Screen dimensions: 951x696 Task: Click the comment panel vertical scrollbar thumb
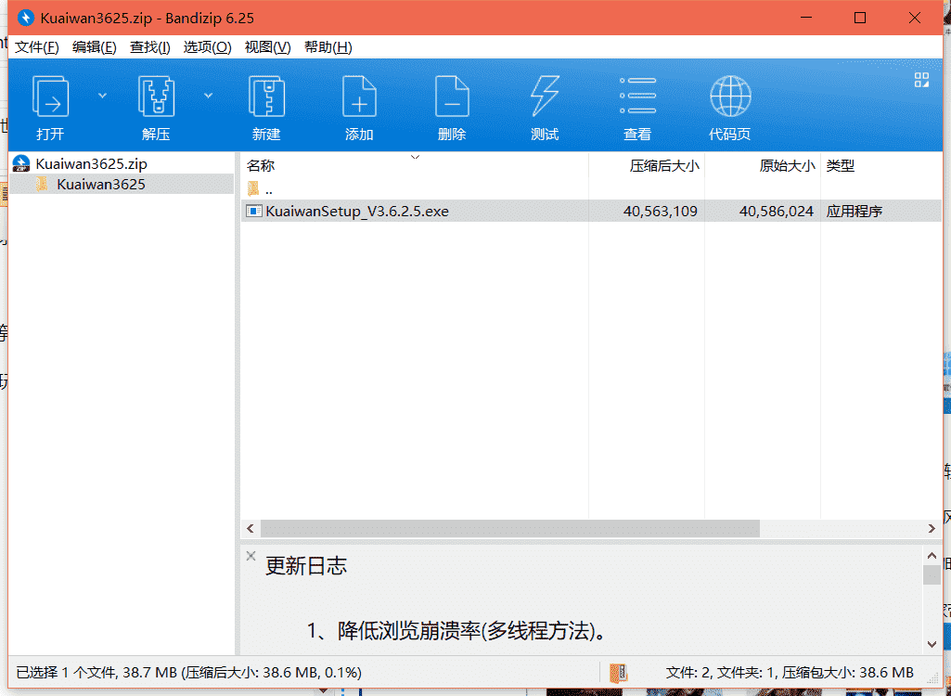[932, 574]
